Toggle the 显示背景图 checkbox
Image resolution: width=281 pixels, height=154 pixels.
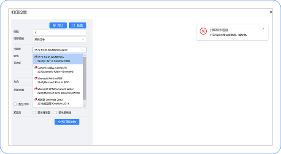pos(34,112)
